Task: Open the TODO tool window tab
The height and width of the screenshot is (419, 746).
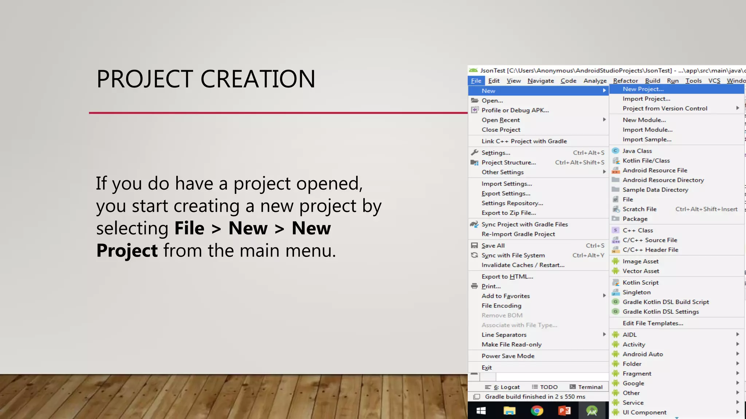Action: click(x=545, y=387)
